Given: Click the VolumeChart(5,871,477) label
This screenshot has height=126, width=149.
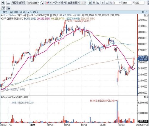Looking at the screenshot, I should pyautogui.click(x=15, y=97).
